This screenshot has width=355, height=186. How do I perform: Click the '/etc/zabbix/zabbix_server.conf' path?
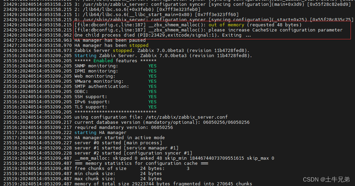tap(186, 117)
